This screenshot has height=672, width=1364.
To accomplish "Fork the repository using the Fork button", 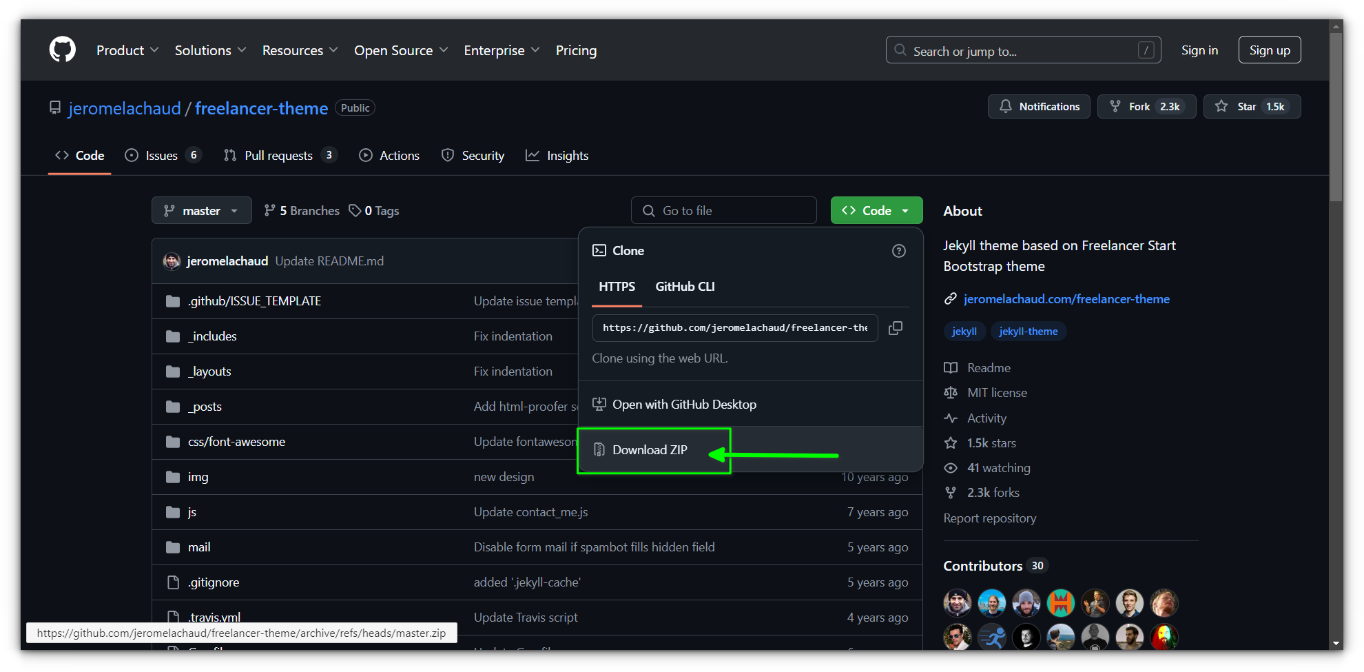I will point(1146,107).
